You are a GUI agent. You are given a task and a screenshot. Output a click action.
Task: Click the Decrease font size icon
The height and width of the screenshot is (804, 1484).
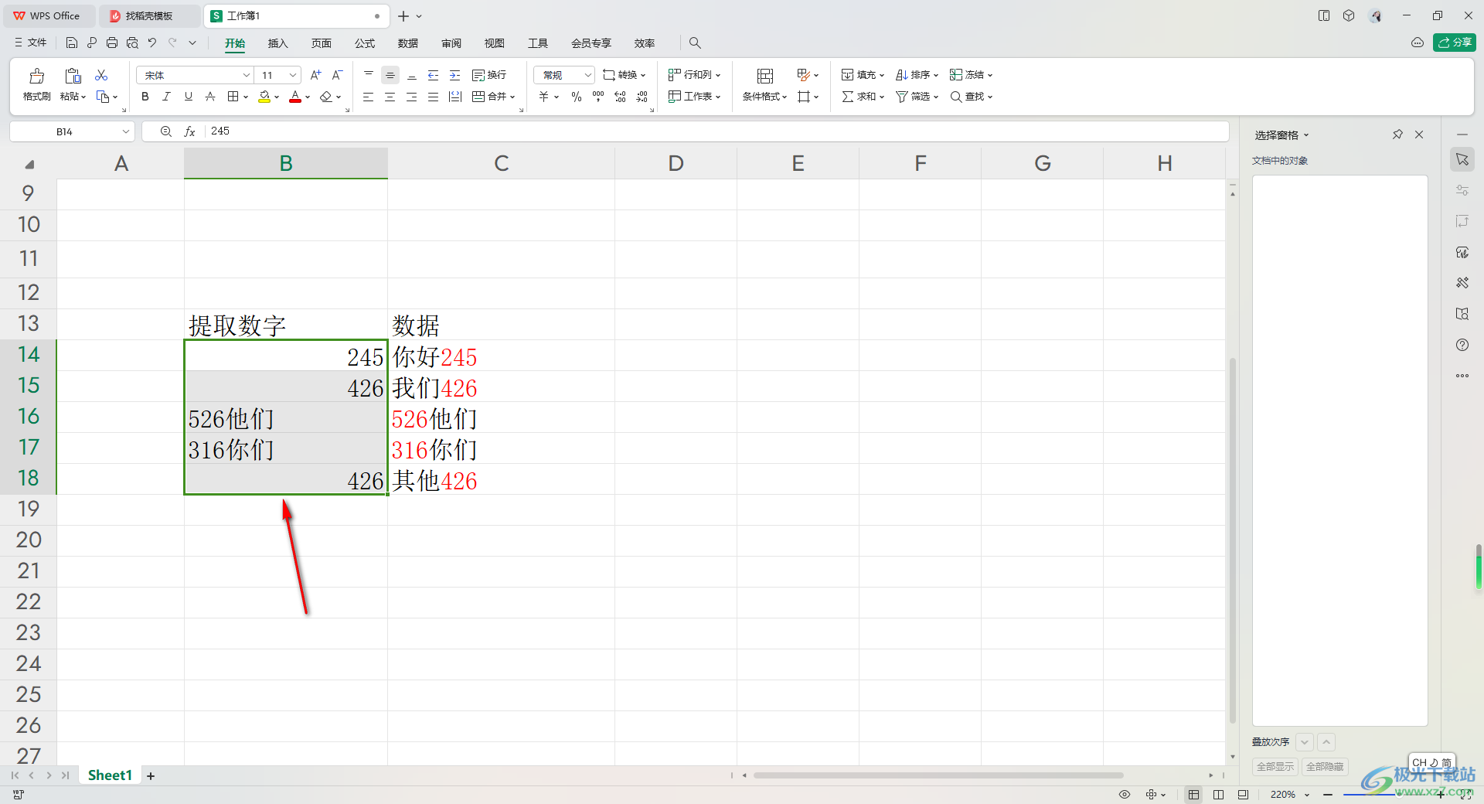pos(337,75)
